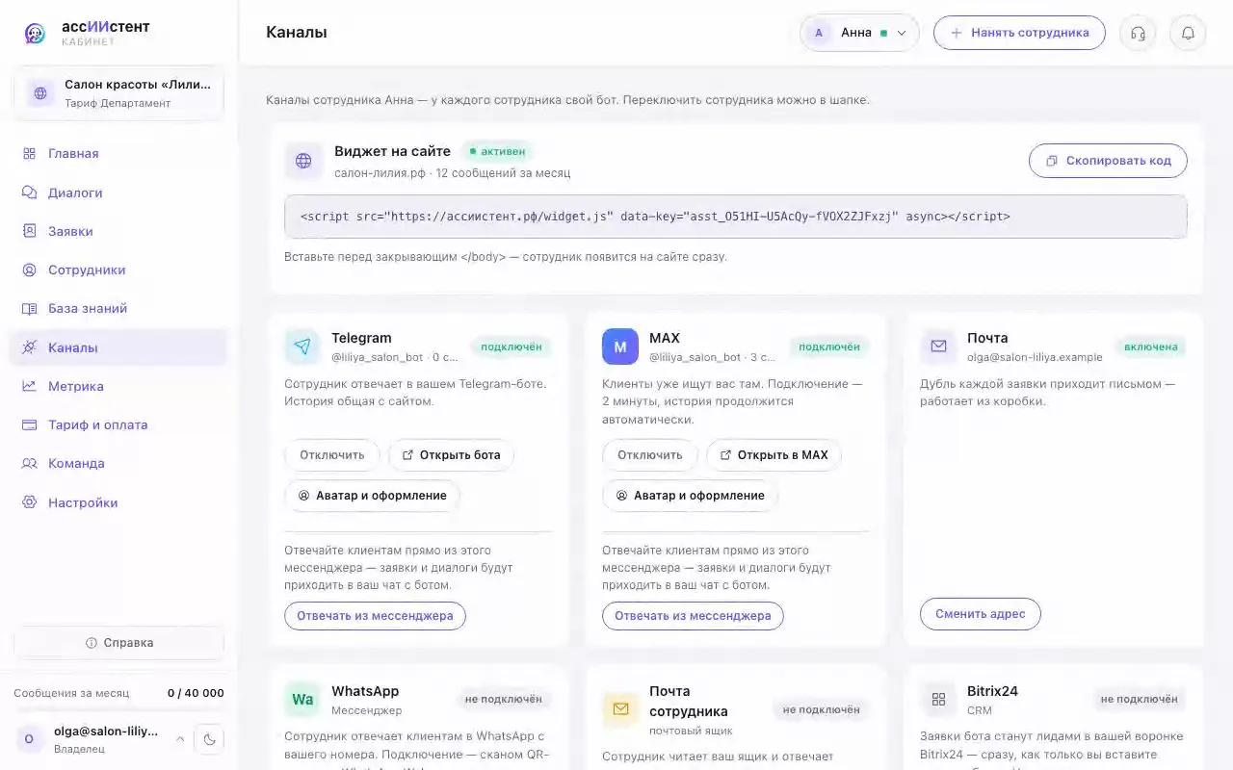Click the MAX channel icon
This screenshot has width=1233, height=770.
point(620,346)
